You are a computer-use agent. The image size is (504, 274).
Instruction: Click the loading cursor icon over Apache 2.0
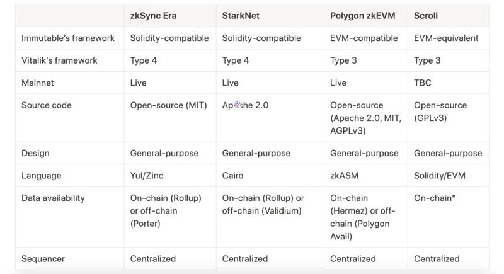pyautogui.click(x=238, y=106)
